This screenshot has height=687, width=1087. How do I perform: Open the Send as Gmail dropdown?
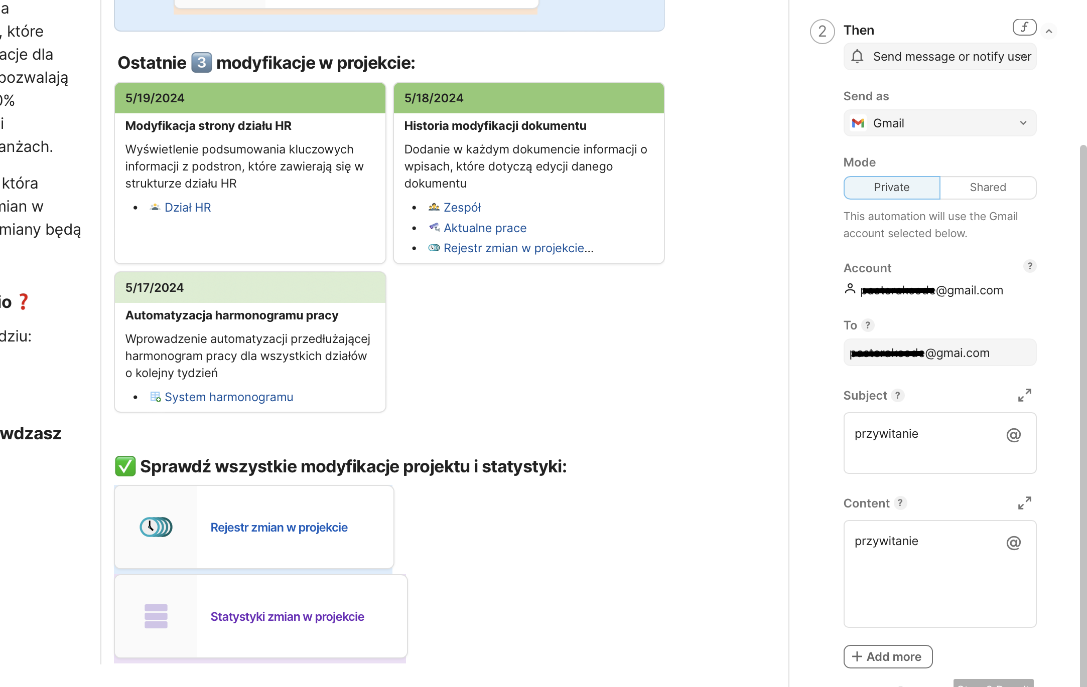pyautogui.click(x=939, y=123)
